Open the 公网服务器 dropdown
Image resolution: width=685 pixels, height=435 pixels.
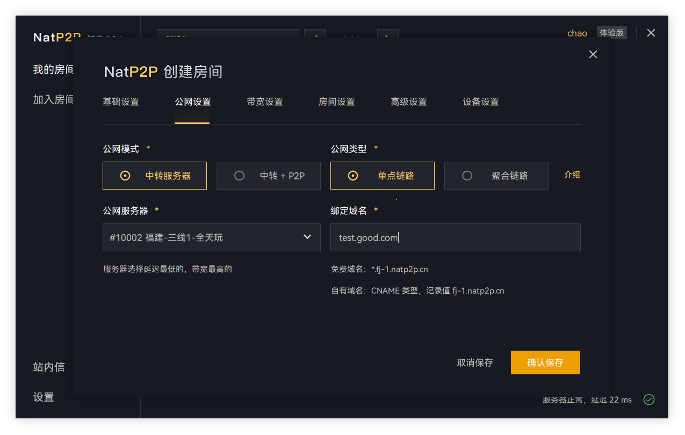212,237
